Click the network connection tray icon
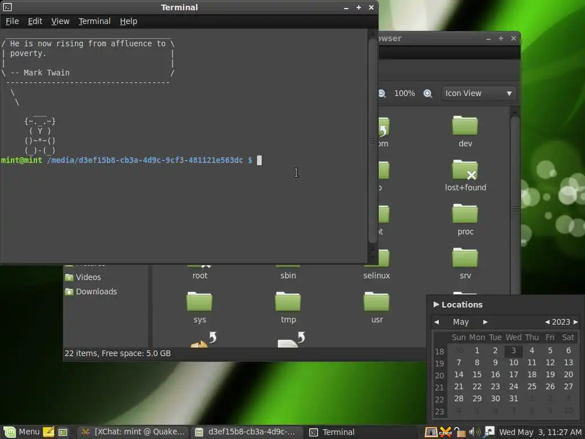Viewport: 585px width, 439px height. click(x=489, y=432)
